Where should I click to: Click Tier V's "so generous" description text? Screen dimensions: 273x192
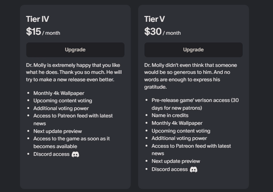tap(191, 76)
